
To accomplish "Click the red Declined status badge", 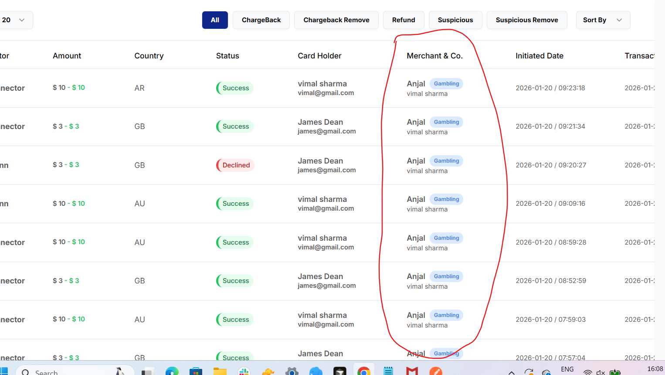I will pos(236,165).
